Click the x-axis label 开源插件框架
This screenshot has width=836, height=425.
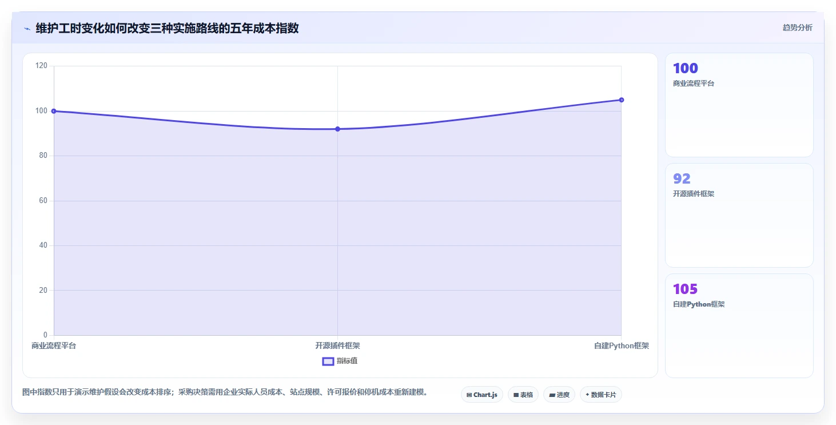tap(337, 345)
